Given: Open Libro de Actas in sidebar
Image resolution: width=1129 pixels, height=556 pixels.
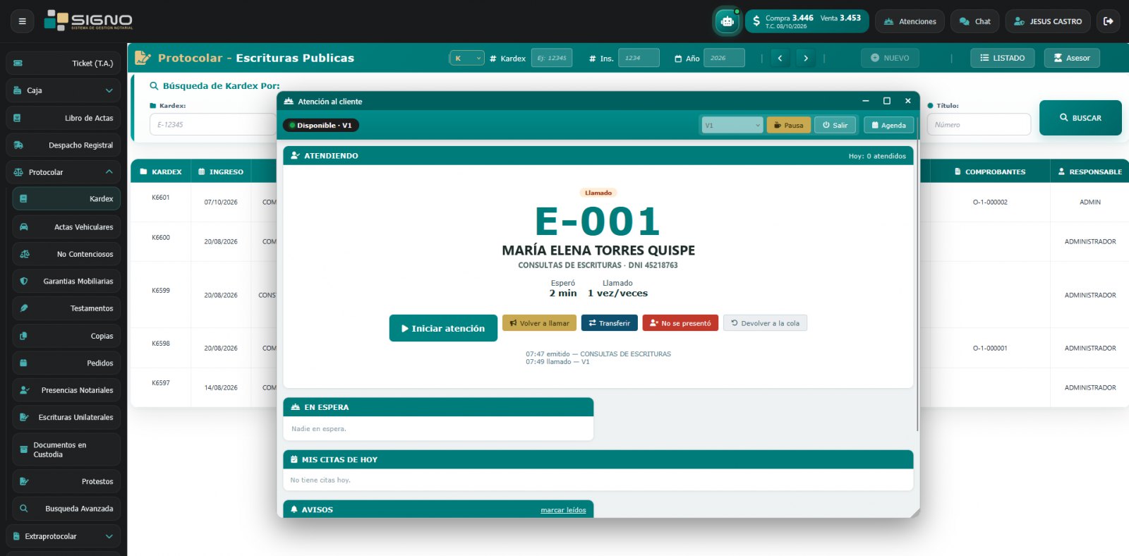Looking at the screenshot, I should [63, 118].
